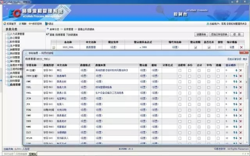
Task: Click the folder icon next to 人力资源管理
Action: (x=9, y=34)
